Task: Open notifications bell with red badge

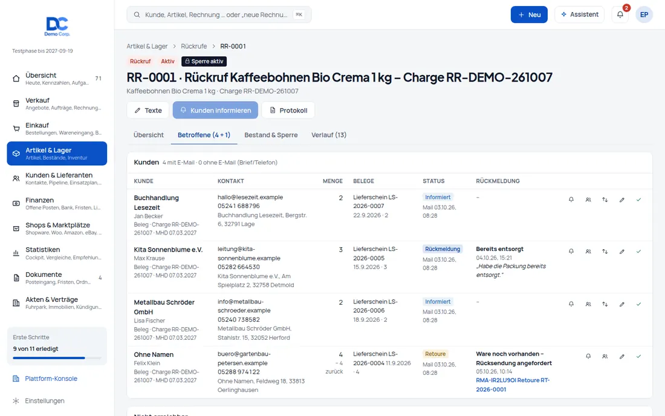Action: [x=620, y=15]
